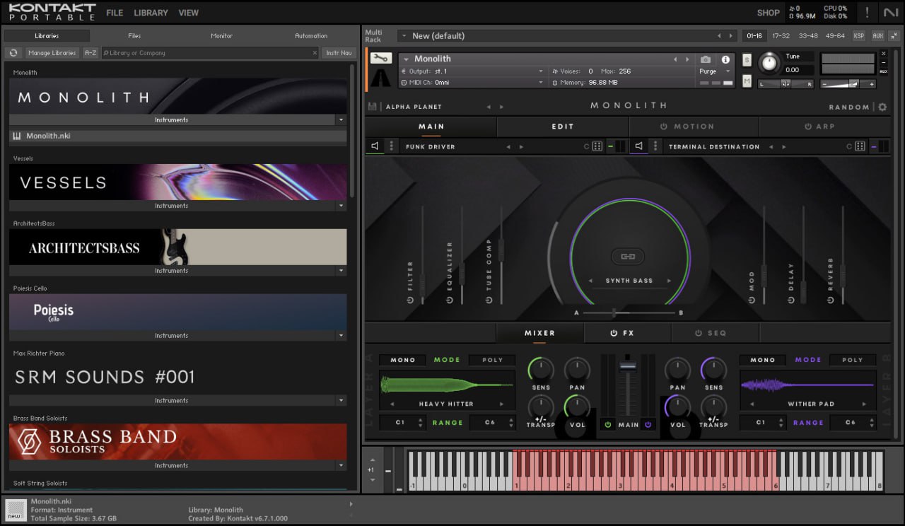Click the camera snapshot icon
The height and width of the screenshot is (526, 905).
705,60
